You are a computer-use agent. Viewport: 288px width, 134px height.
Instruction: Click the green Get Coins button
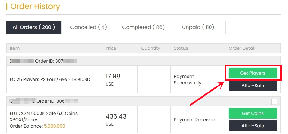(253, 113)
